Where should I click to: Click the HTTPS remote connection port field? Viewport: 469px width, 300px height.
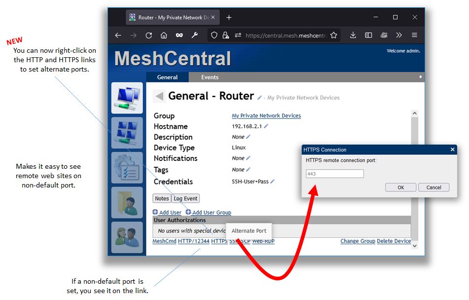point(334,174)
